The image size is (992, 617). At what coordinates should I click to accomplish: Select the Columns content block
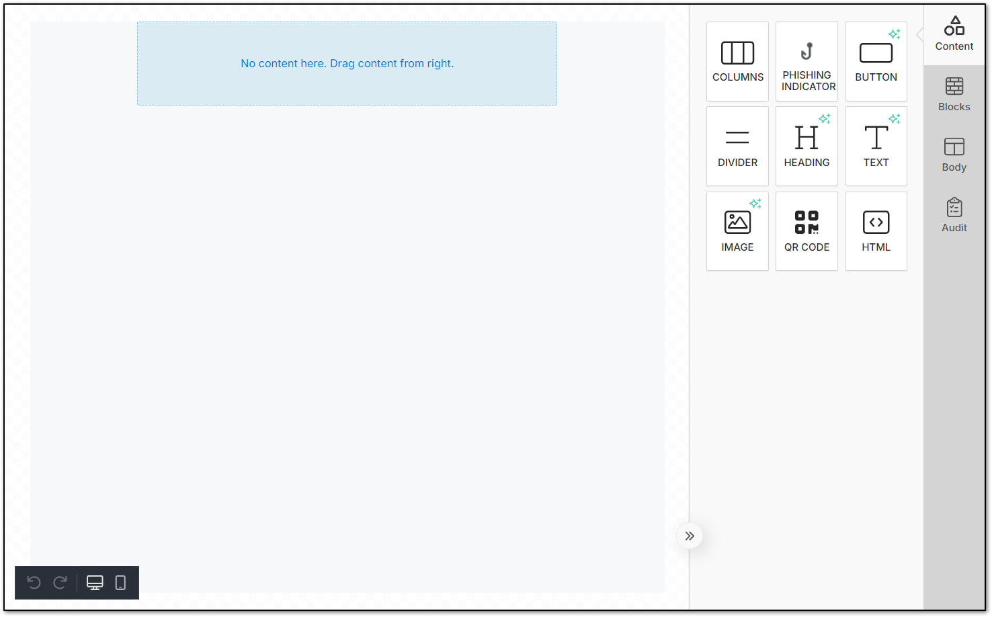click(x=737, y=61)
